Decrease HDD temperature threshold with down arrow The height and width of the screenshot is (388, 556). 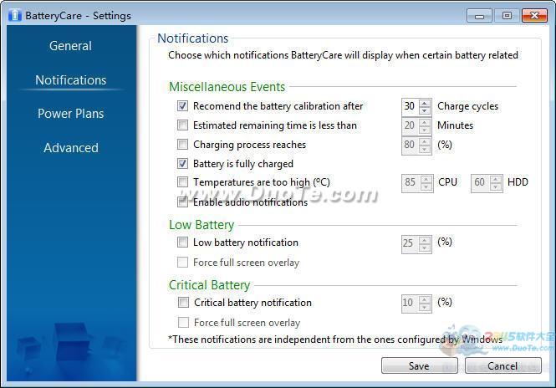pos(496,187)
